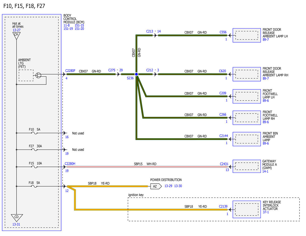This screenshot has height=236, width=306.
Task: Click the C213 connector label
Action: (150, 31)
